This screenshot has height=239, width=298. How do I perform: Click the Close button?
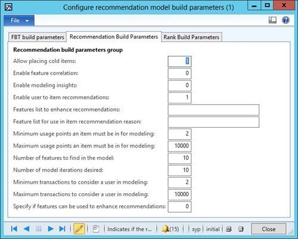coord(269,229)
